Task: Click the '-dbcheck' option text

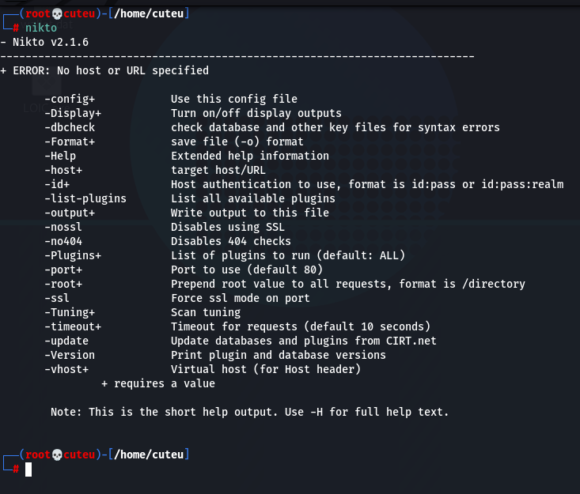Action: 70,127
